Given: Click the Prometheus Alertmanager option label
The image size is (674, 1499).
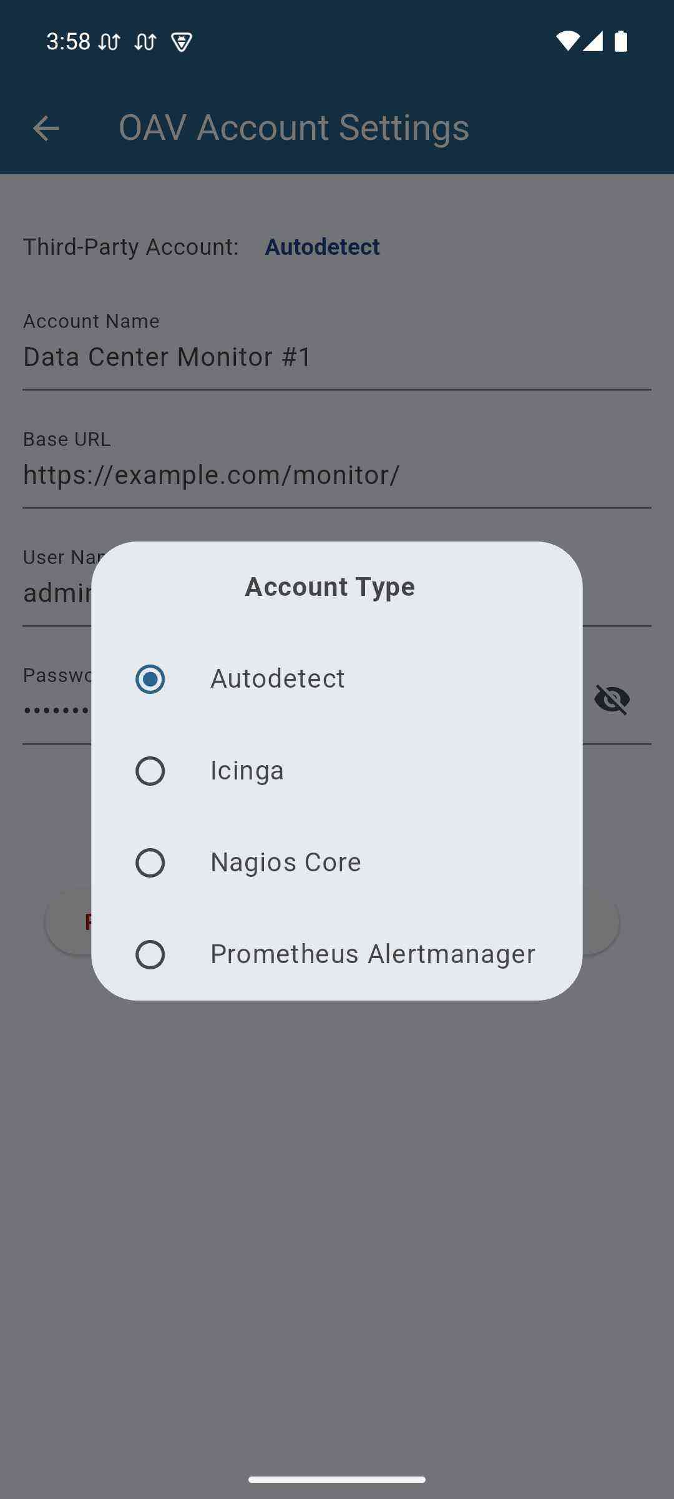Looking at the screenshot, I should [373, 954].
